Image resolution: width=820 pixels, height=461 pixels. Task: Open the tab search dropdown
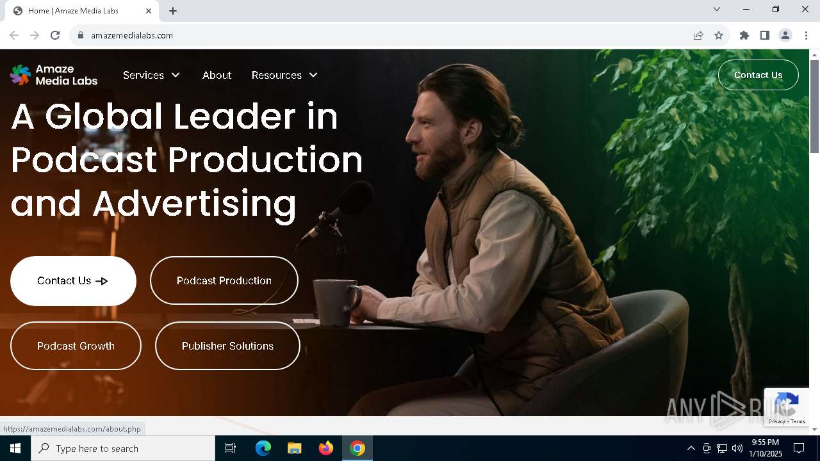click(717, 9)
